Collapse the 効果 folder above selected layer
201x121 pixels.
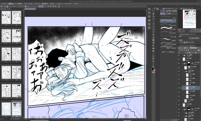tap(184, 72)
